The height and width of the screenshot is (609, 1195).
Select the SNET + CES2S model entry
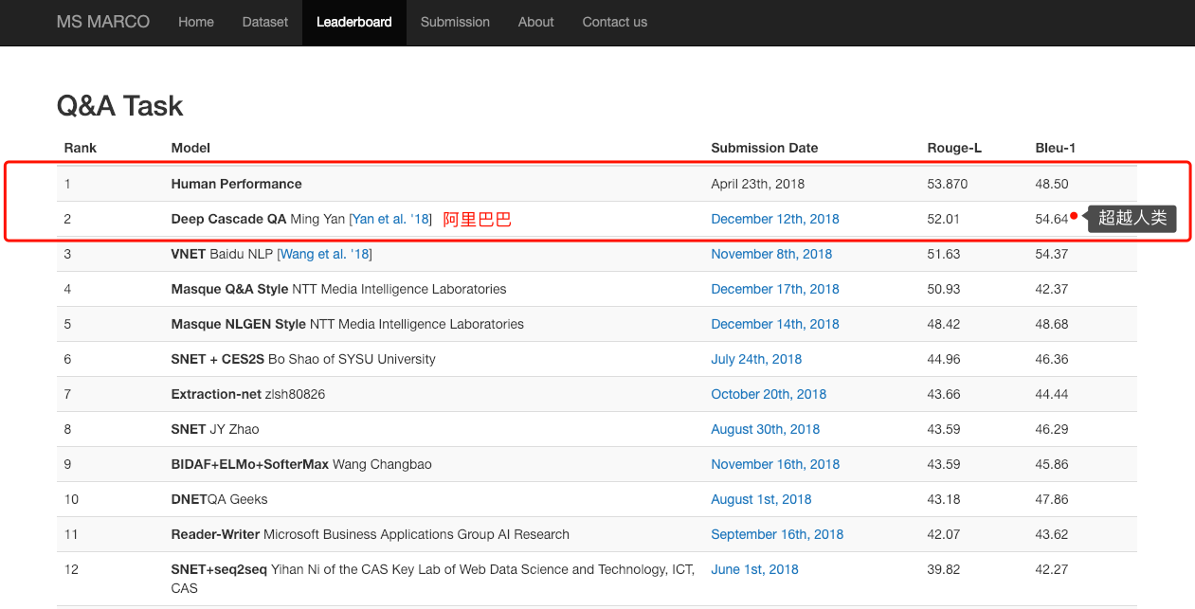tap(303, 359)
